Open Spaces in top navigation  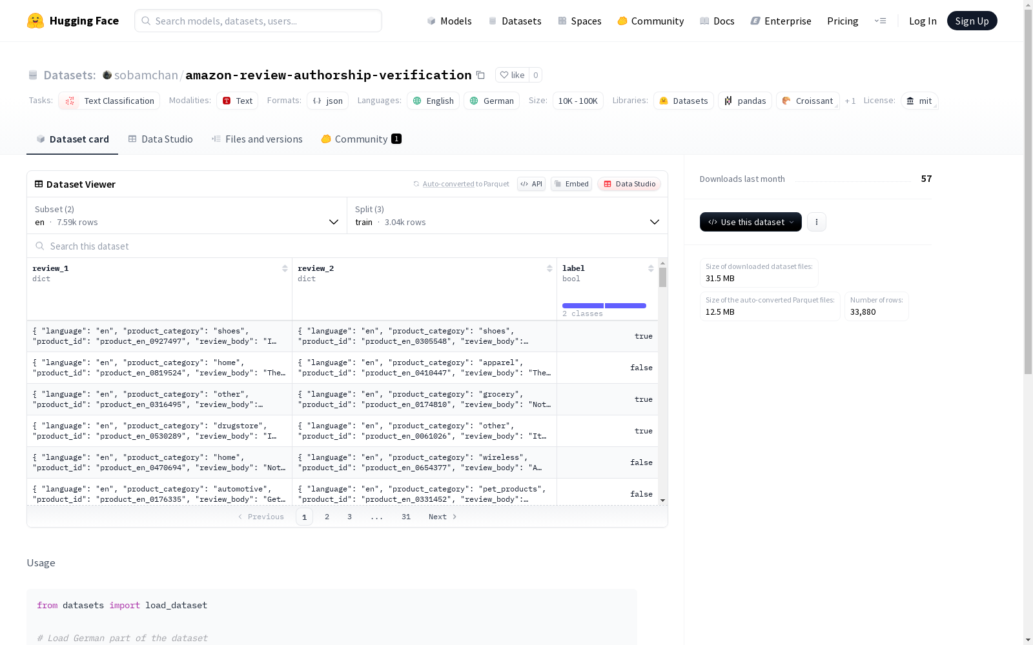pyautogui.click(x=579, y=21)
